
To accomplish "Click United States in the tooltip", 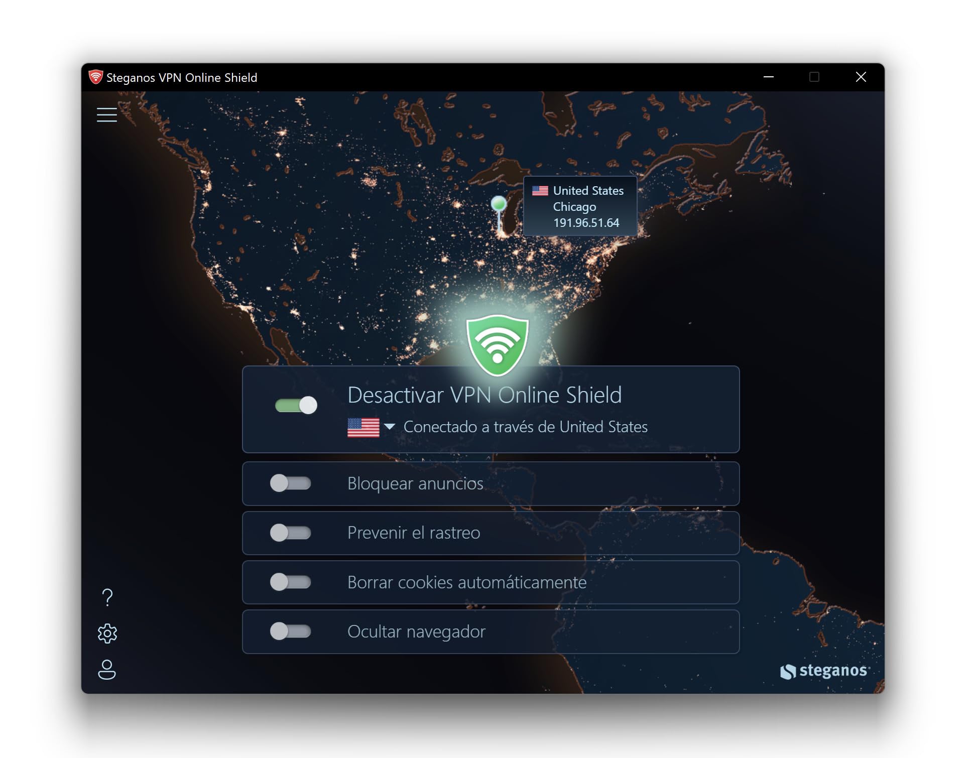I will click(588, 191).
